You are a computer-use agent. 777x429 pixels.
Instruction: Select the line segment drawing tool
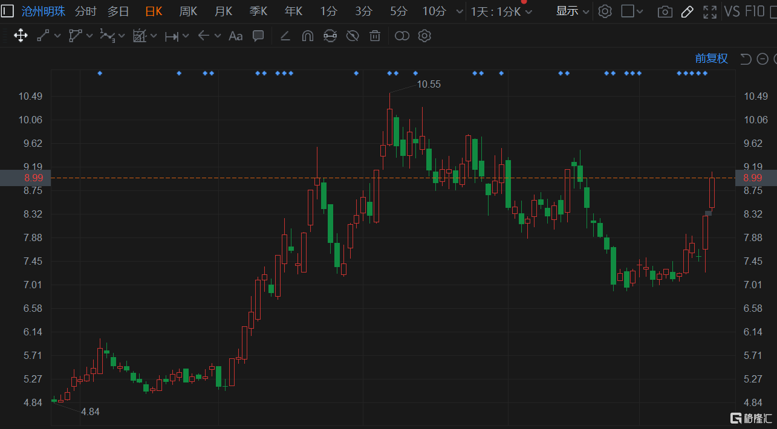(43, 36)
